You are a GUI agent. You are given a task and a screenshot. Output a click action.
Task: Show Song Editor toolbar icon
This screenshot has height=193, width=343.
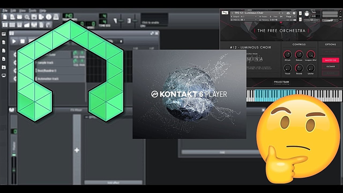[x=5, y=25]
